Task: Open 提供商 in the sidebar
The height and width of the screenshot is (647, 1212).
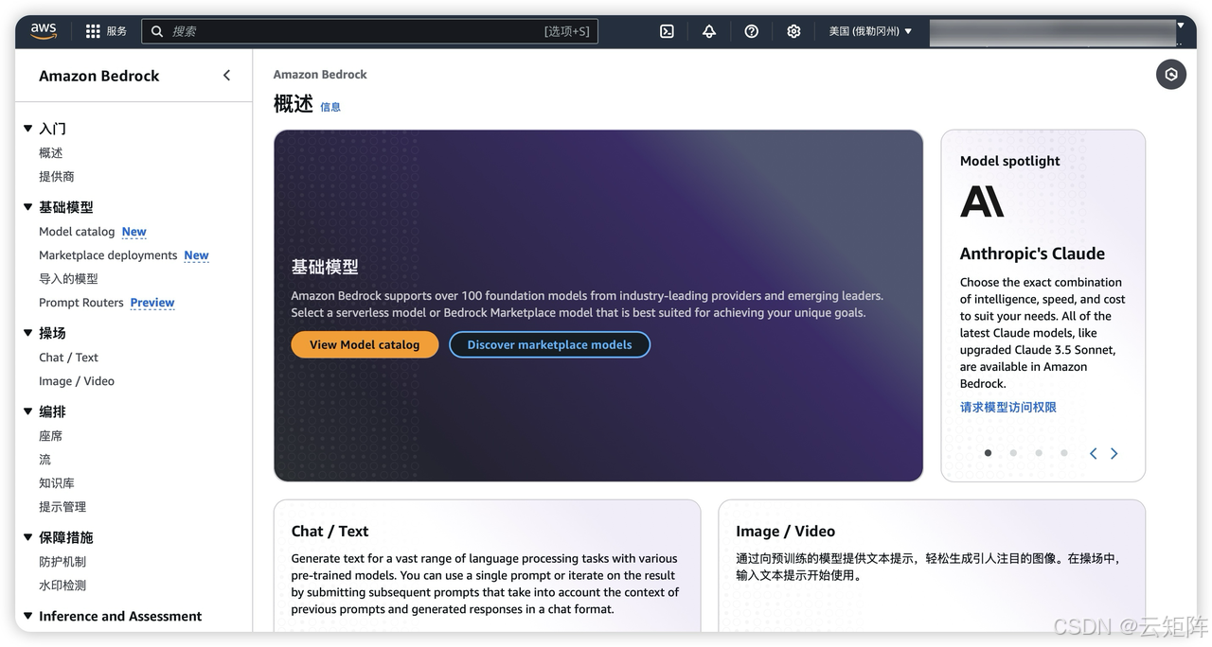Action: 57,176
